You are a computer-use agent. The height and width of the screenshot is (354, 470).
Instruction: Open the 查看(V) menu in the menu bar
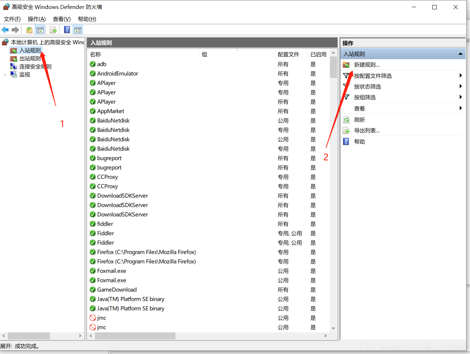click(62, 19)
